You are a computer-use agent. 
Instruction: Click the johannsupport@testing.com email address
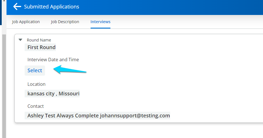[135, 116]
